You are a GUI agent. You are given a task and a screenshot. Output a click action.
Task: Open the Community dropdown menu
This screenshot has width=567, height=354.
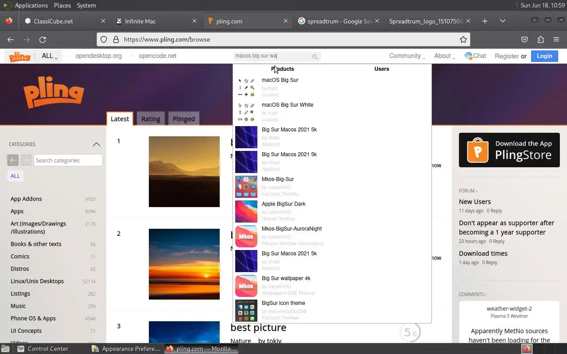[407, 56]
